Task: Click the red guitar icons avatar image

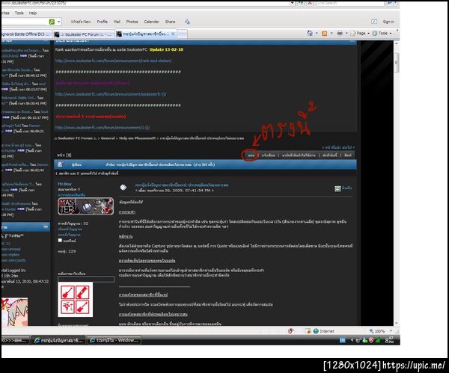Action: tap(76, 300)
